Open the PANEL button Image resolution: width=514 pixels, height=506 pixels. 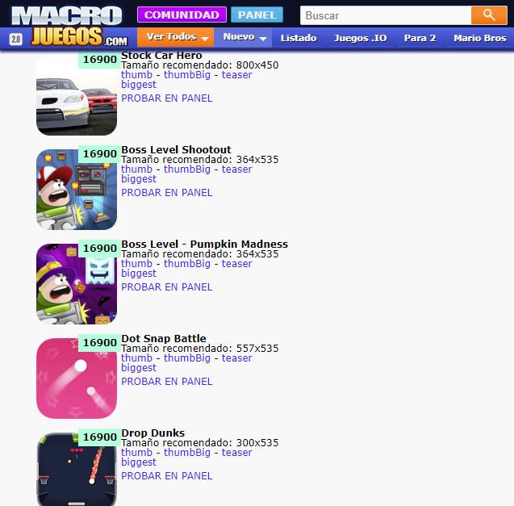point(257,15)
